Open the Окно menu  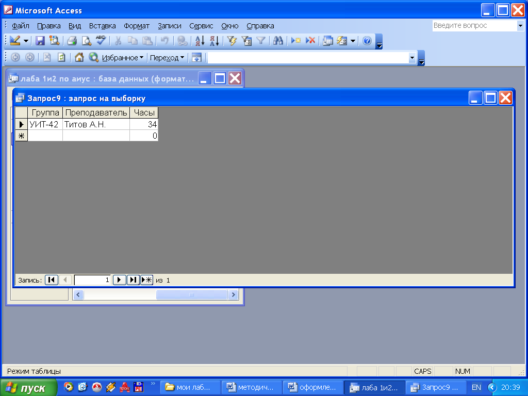229,26
